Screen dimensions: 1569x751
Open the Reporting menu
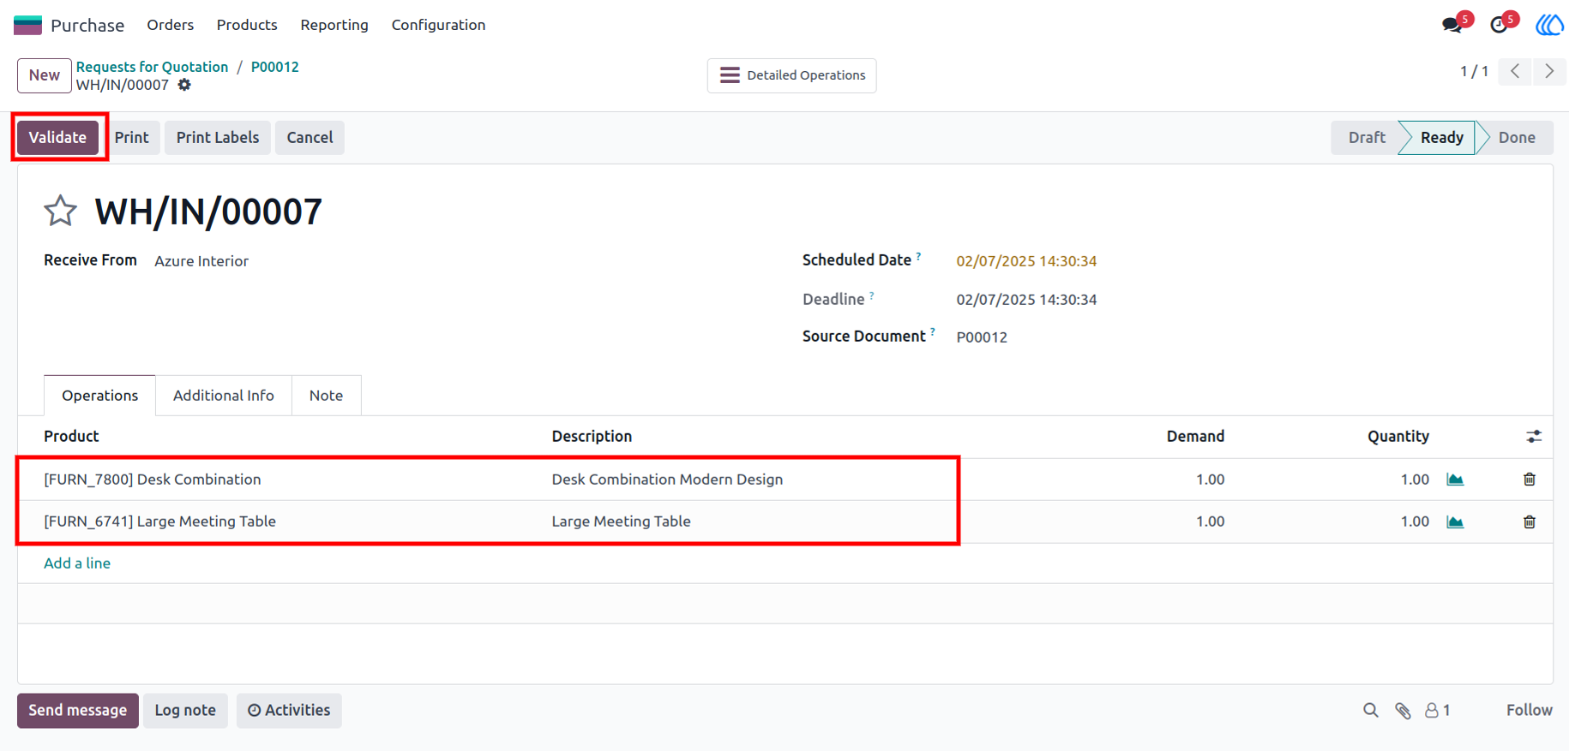334,25
